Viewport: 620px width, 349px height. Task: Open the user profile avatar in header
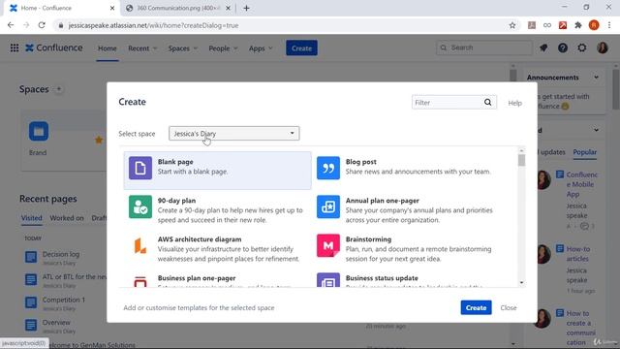pyautogui.click(x=603, y=48)
